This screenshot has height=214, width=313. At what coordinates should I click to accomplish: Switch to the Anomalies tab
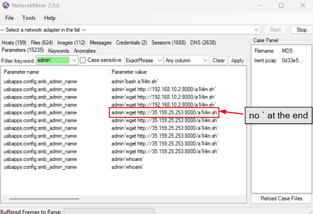tap(85, 51)
